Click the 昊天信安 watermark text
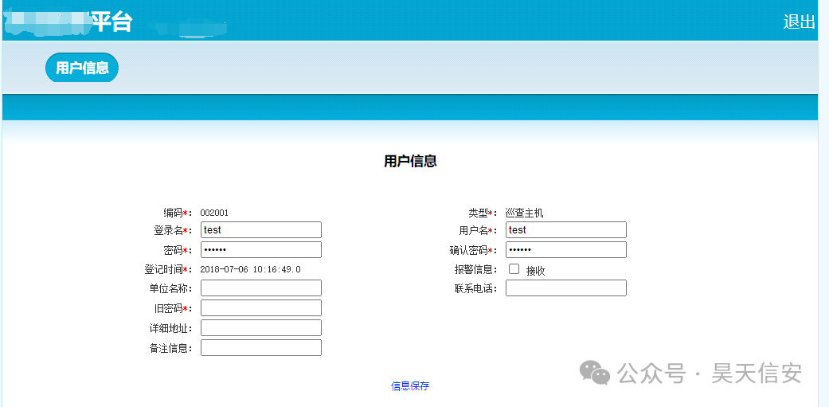The width and height of the screenshot is (829, 407). point(757,372)
